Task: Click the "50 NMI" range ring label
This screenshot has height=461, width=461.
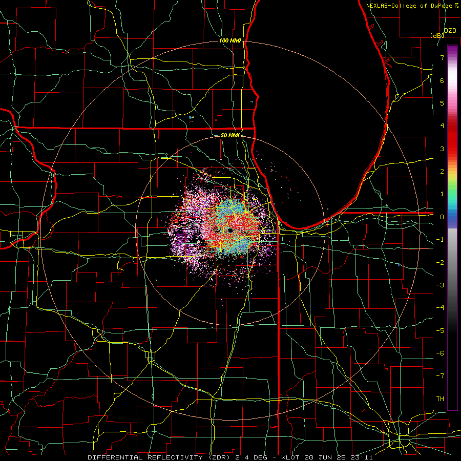Action: (x=230, y=135)
